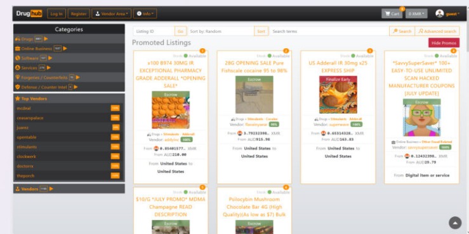Image resolution: width=469 pixels, height=234 pixels.
Task: Open the $10/G JULY PROMO listing title
Action: (171, 207)
